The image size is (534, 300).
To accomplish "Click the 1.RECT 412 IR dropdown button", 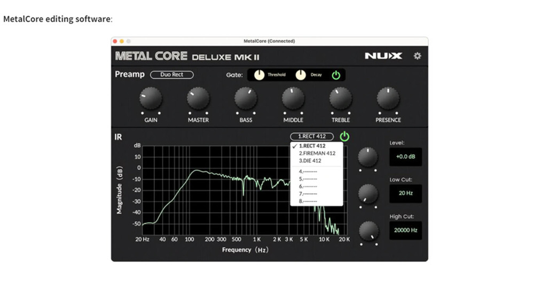I will [312, 136].
